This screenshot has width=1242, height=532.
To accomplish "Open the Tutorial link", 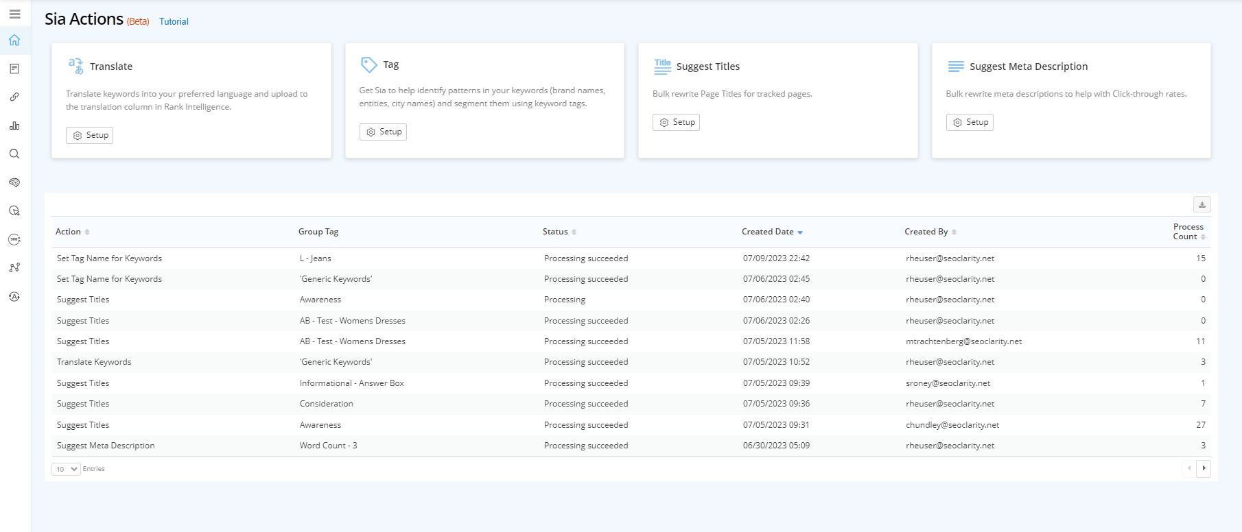I will pyautogui.click(x=174, y=22).
